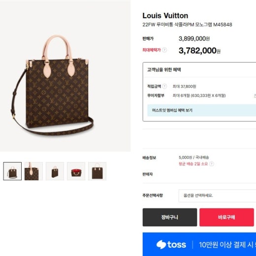Click the help icon beside 적립금액

tap(164, 86)
